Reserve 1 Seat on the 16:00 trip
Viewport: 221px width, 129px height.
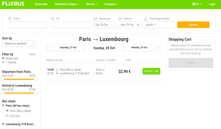pyautogui.click(x=151, y=71)
